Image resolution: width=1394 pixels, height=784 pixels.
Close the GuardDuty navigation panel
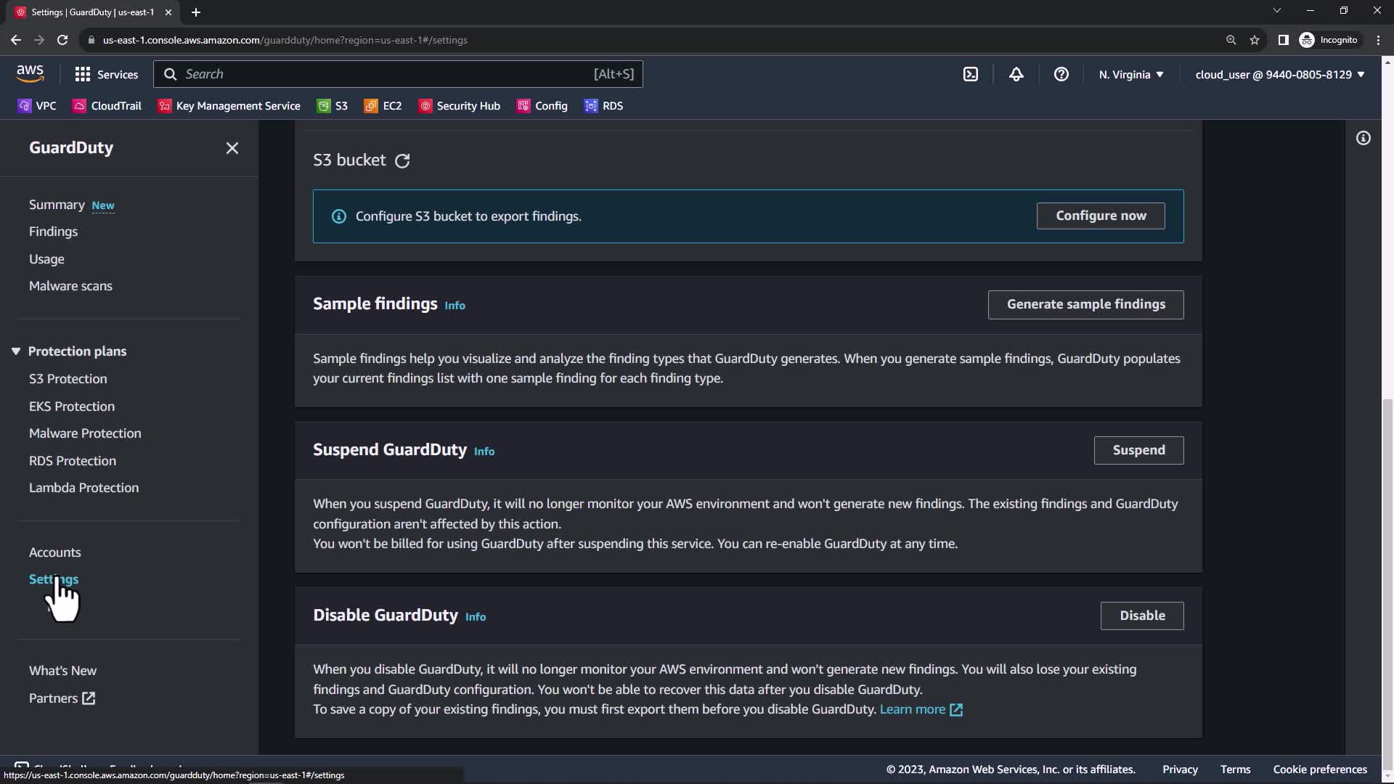coord(232,148)
